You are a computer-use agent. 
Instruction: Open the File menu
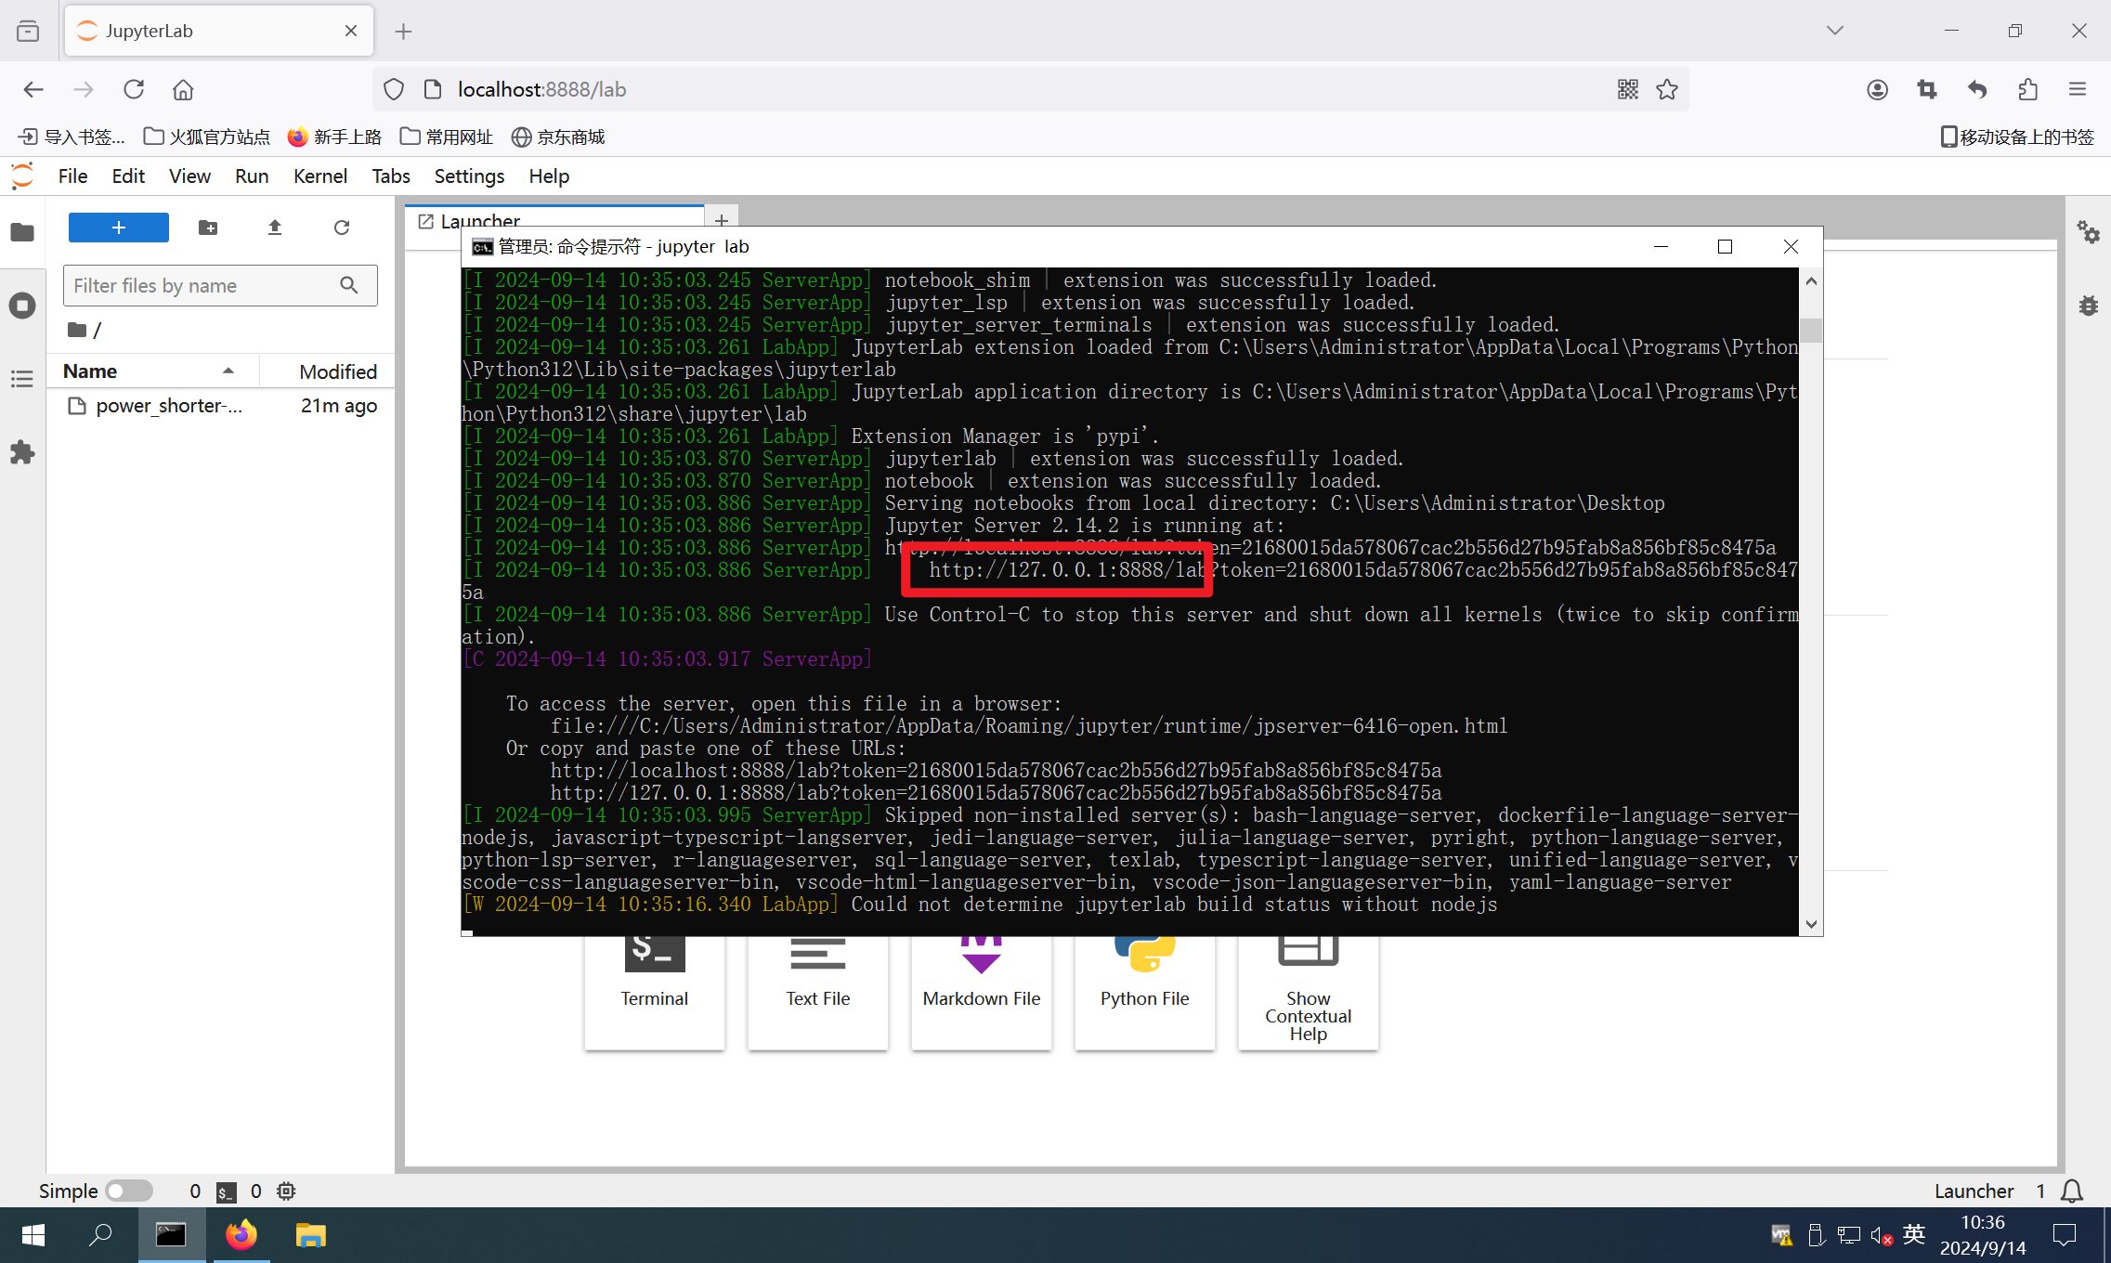tap(71, 176)
